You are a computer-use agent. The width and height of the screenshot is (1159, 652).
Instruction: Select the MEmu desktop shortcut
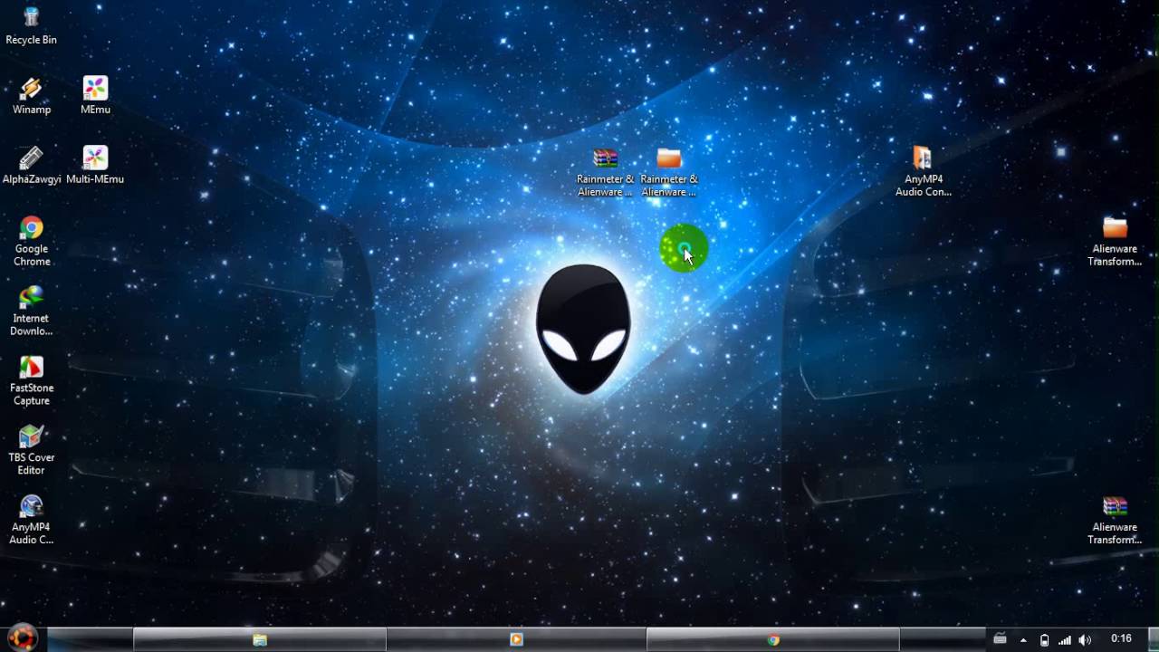pos(95,95)
